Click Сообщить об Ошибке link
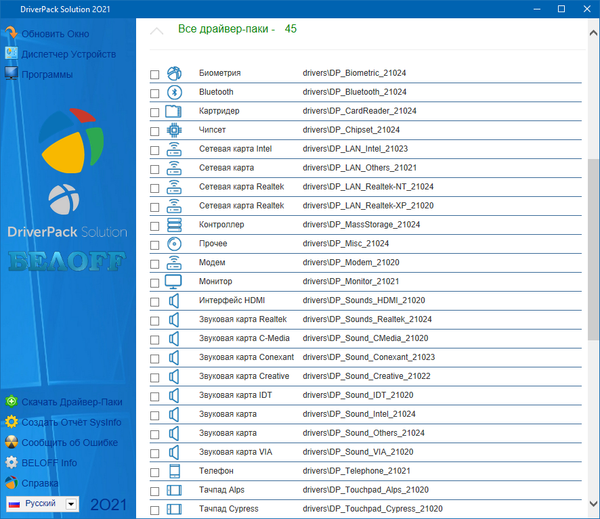Viewport: 600px width, 519px height. (x=69, y=443)
